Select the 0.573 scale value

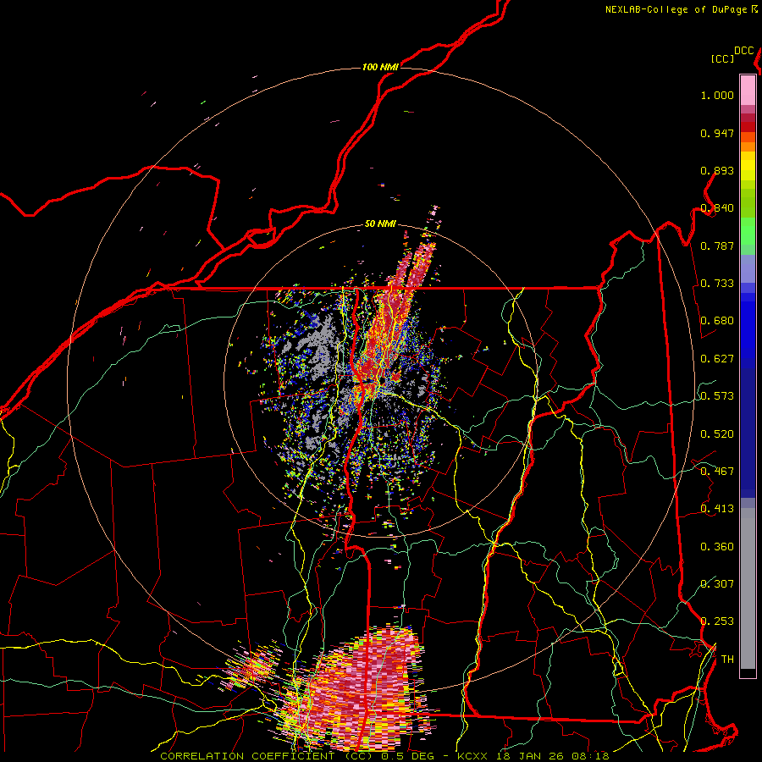click(717, 396)
